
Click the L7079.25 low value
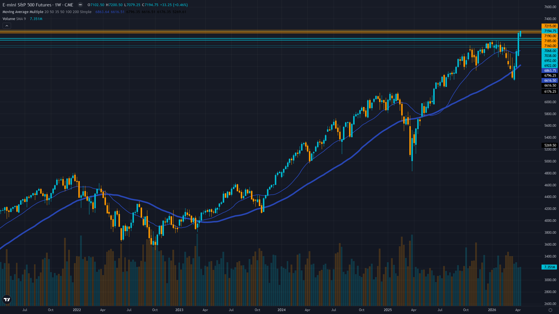pos(132,5)
